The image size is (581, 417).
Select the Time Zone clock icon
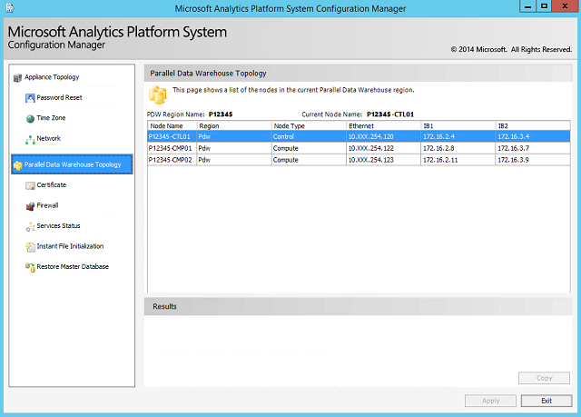(30, 118)
